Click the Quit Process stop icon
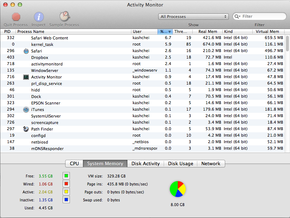This screenshot has height=218, width=290. coord(16,17)
